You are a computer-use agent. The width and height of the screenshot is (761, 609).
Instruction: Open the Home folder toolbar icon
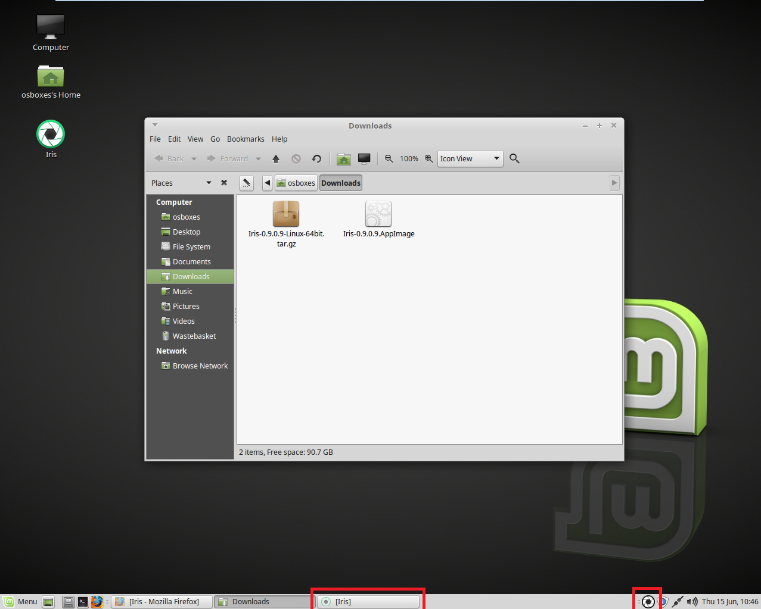pyautogui.click(x=343, y=159)
